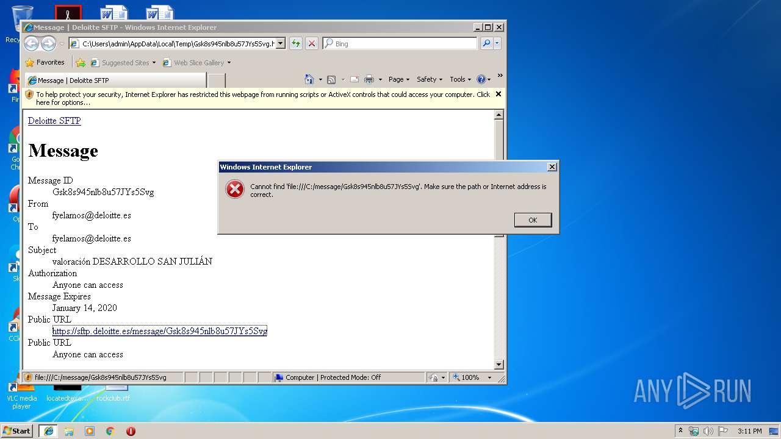
Task: Open the Security zone lock icon in status bar
Action: [433, 377]
